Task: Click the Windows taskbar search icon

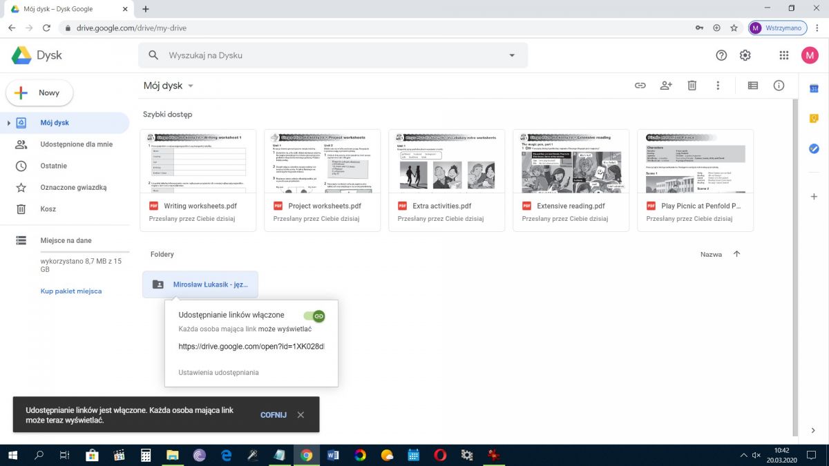Action: pos(39,455)
